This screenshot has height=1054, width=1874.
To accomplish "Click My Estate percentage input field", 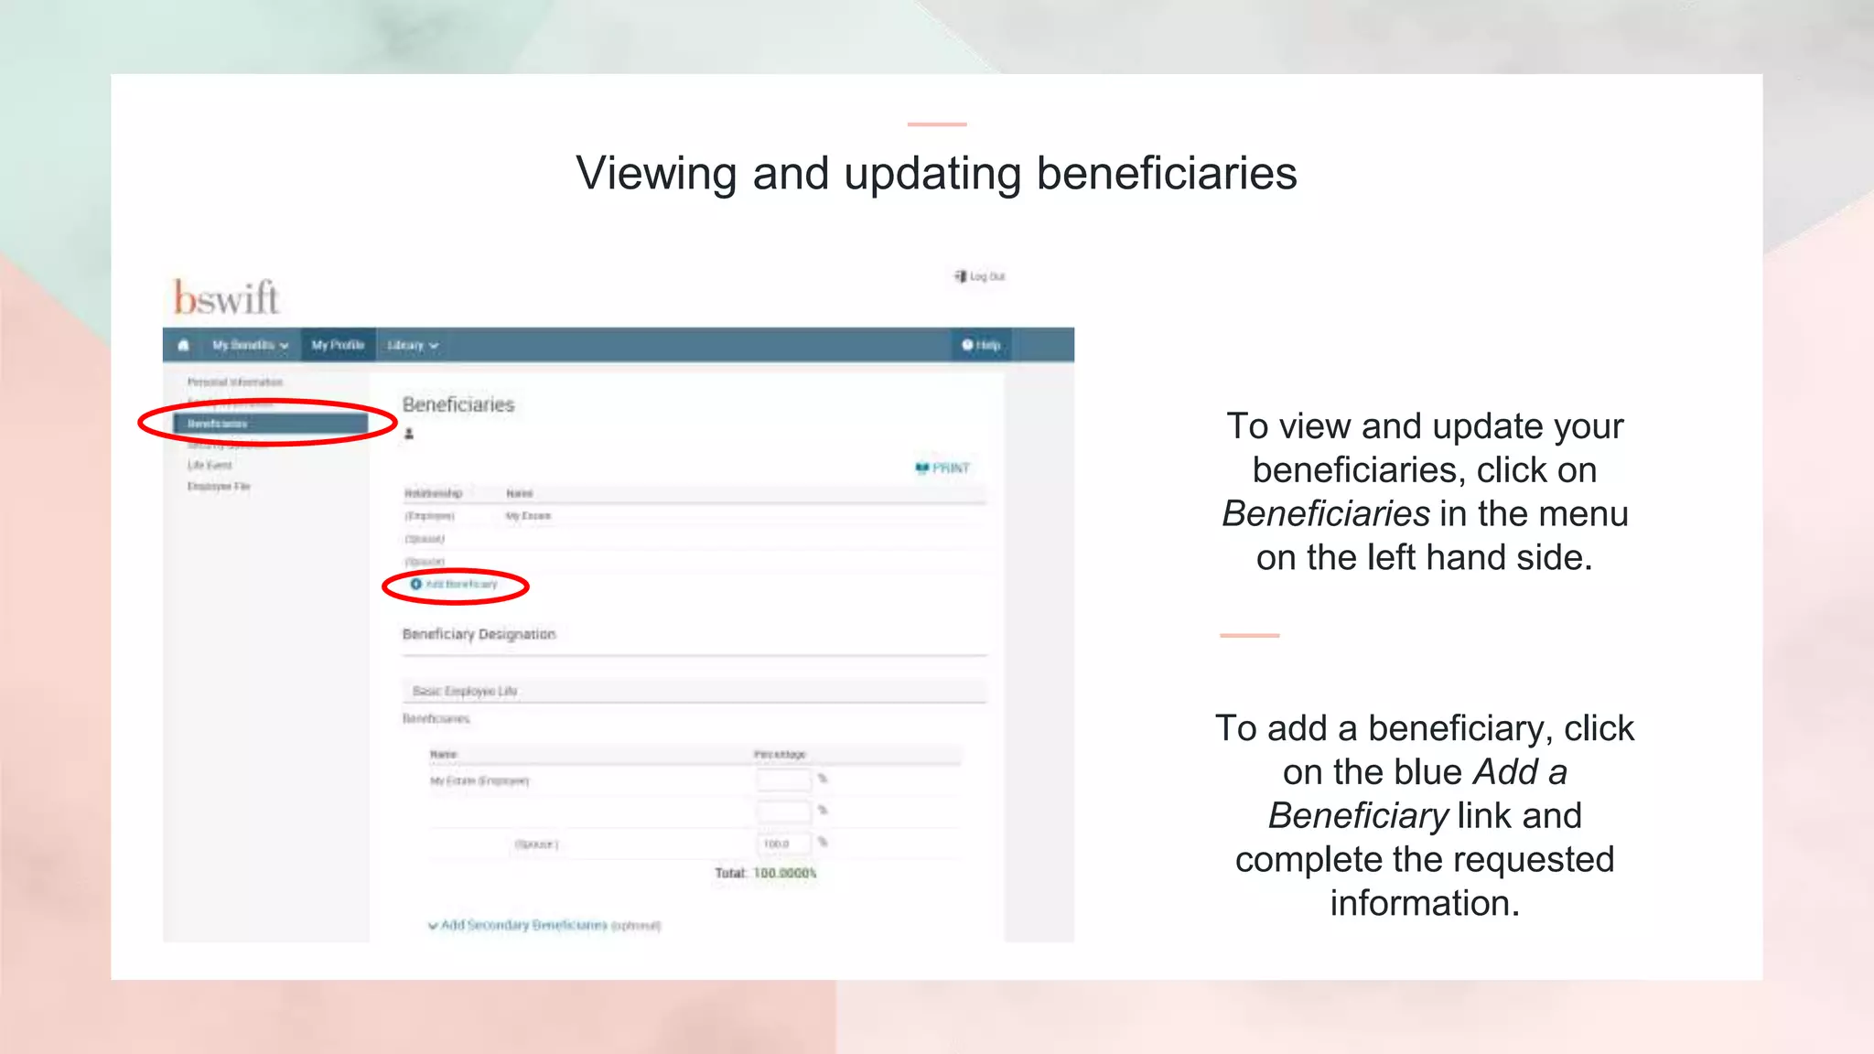I will [x=782, y=780].
